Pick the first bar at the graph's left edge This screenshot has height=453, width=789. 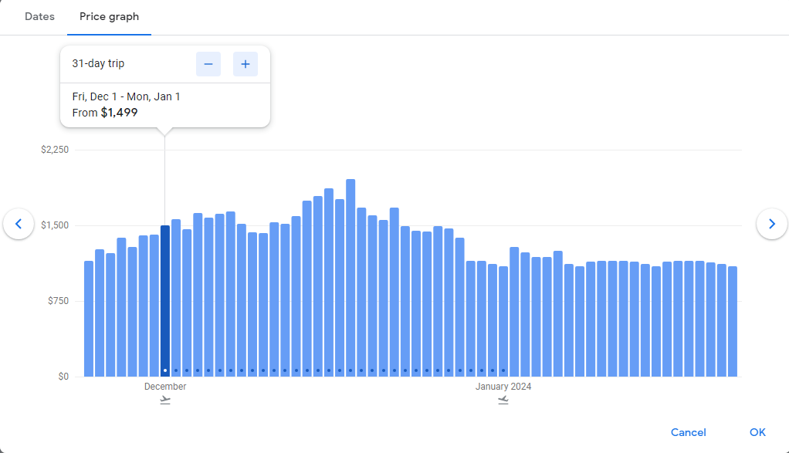[x=89, y=318]
